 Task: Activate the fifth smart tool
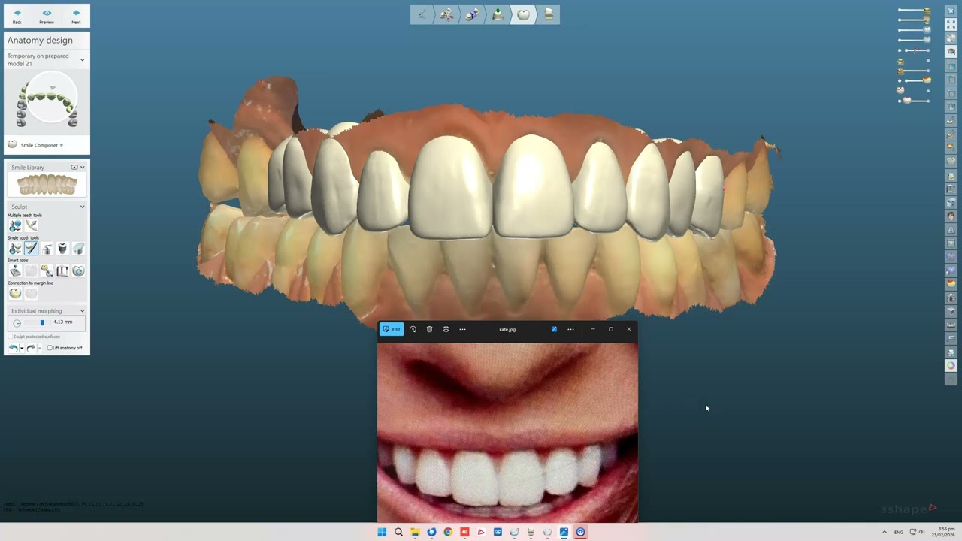78,270
